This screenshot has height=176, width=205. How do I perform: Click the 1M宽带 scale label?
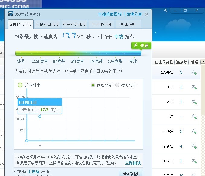59,61
